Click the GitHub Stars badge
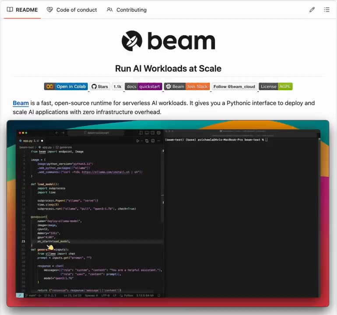The image size is (337, 315). coord(100,87)
